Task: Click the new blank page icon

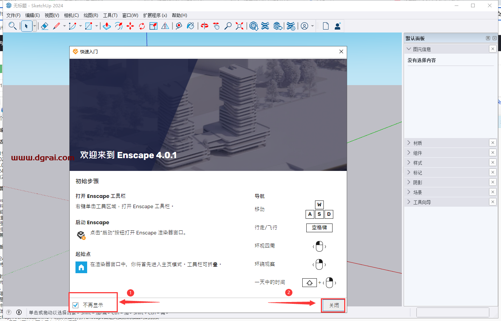Action: (x=326, y=26)
